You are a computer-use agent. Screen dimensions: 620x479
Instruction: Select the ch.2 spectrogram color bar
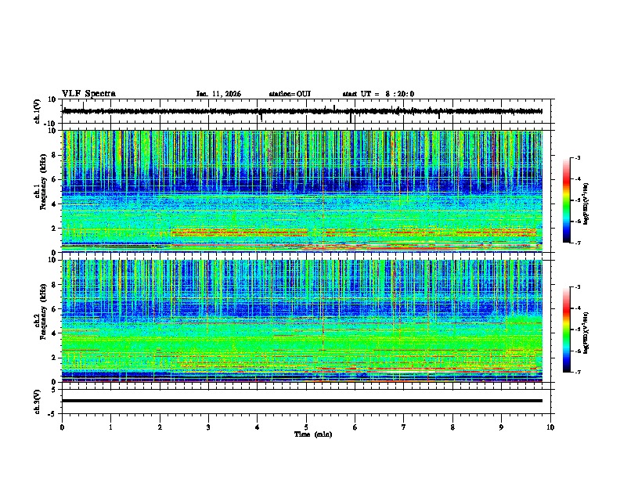pyautogui.click(x=566, y=330)
